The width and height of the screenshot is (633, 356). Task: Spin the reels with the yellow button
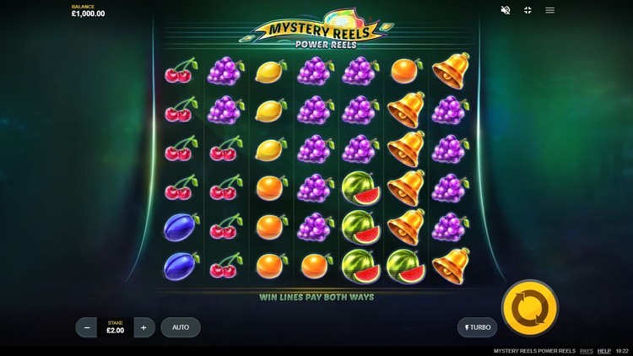click(530, 309)
